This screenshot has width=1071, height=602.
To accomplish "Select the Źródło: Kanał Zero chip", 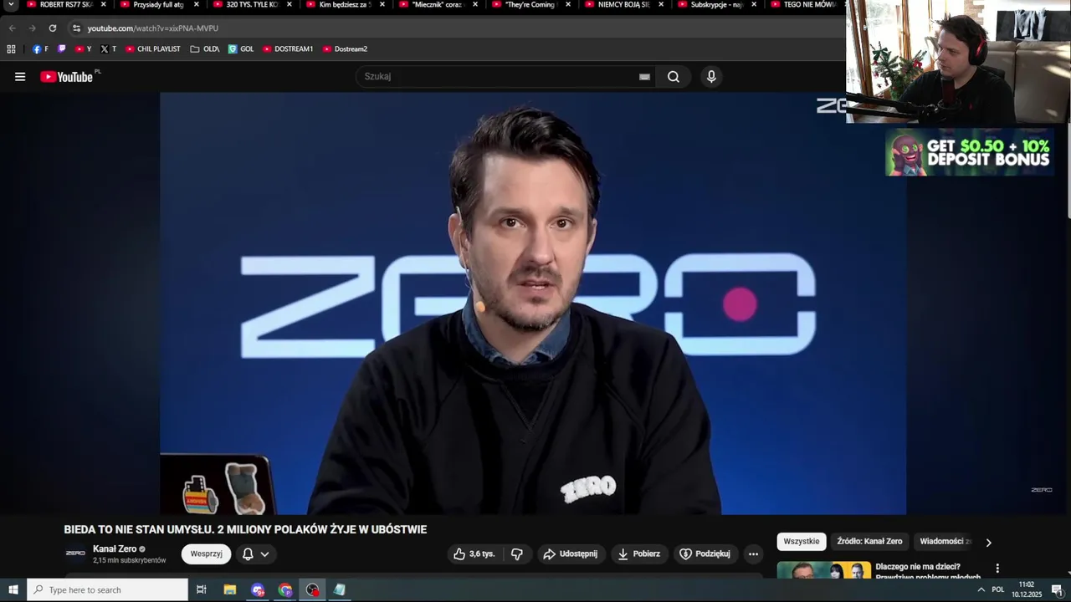I will tap(869, 542).
